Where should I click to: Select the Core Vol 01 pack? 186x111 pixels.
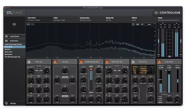point(14,47)
